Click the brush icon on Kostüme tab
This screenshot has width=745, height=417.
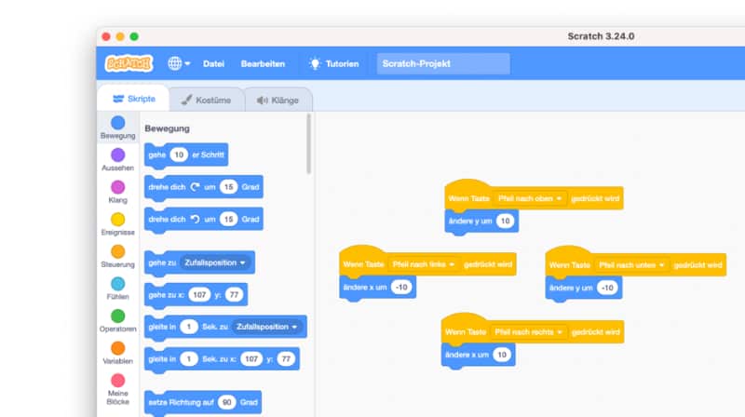[187, 100]
